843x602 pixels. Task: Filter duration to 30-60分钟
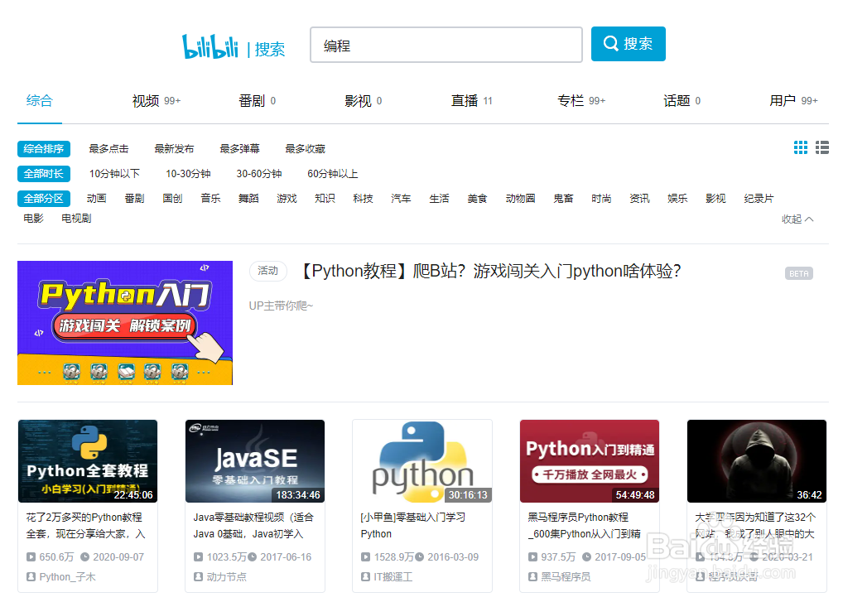tap(259, 174)
